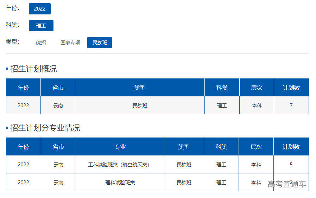Switch to the 国家专项 type tab

(70, 43)
